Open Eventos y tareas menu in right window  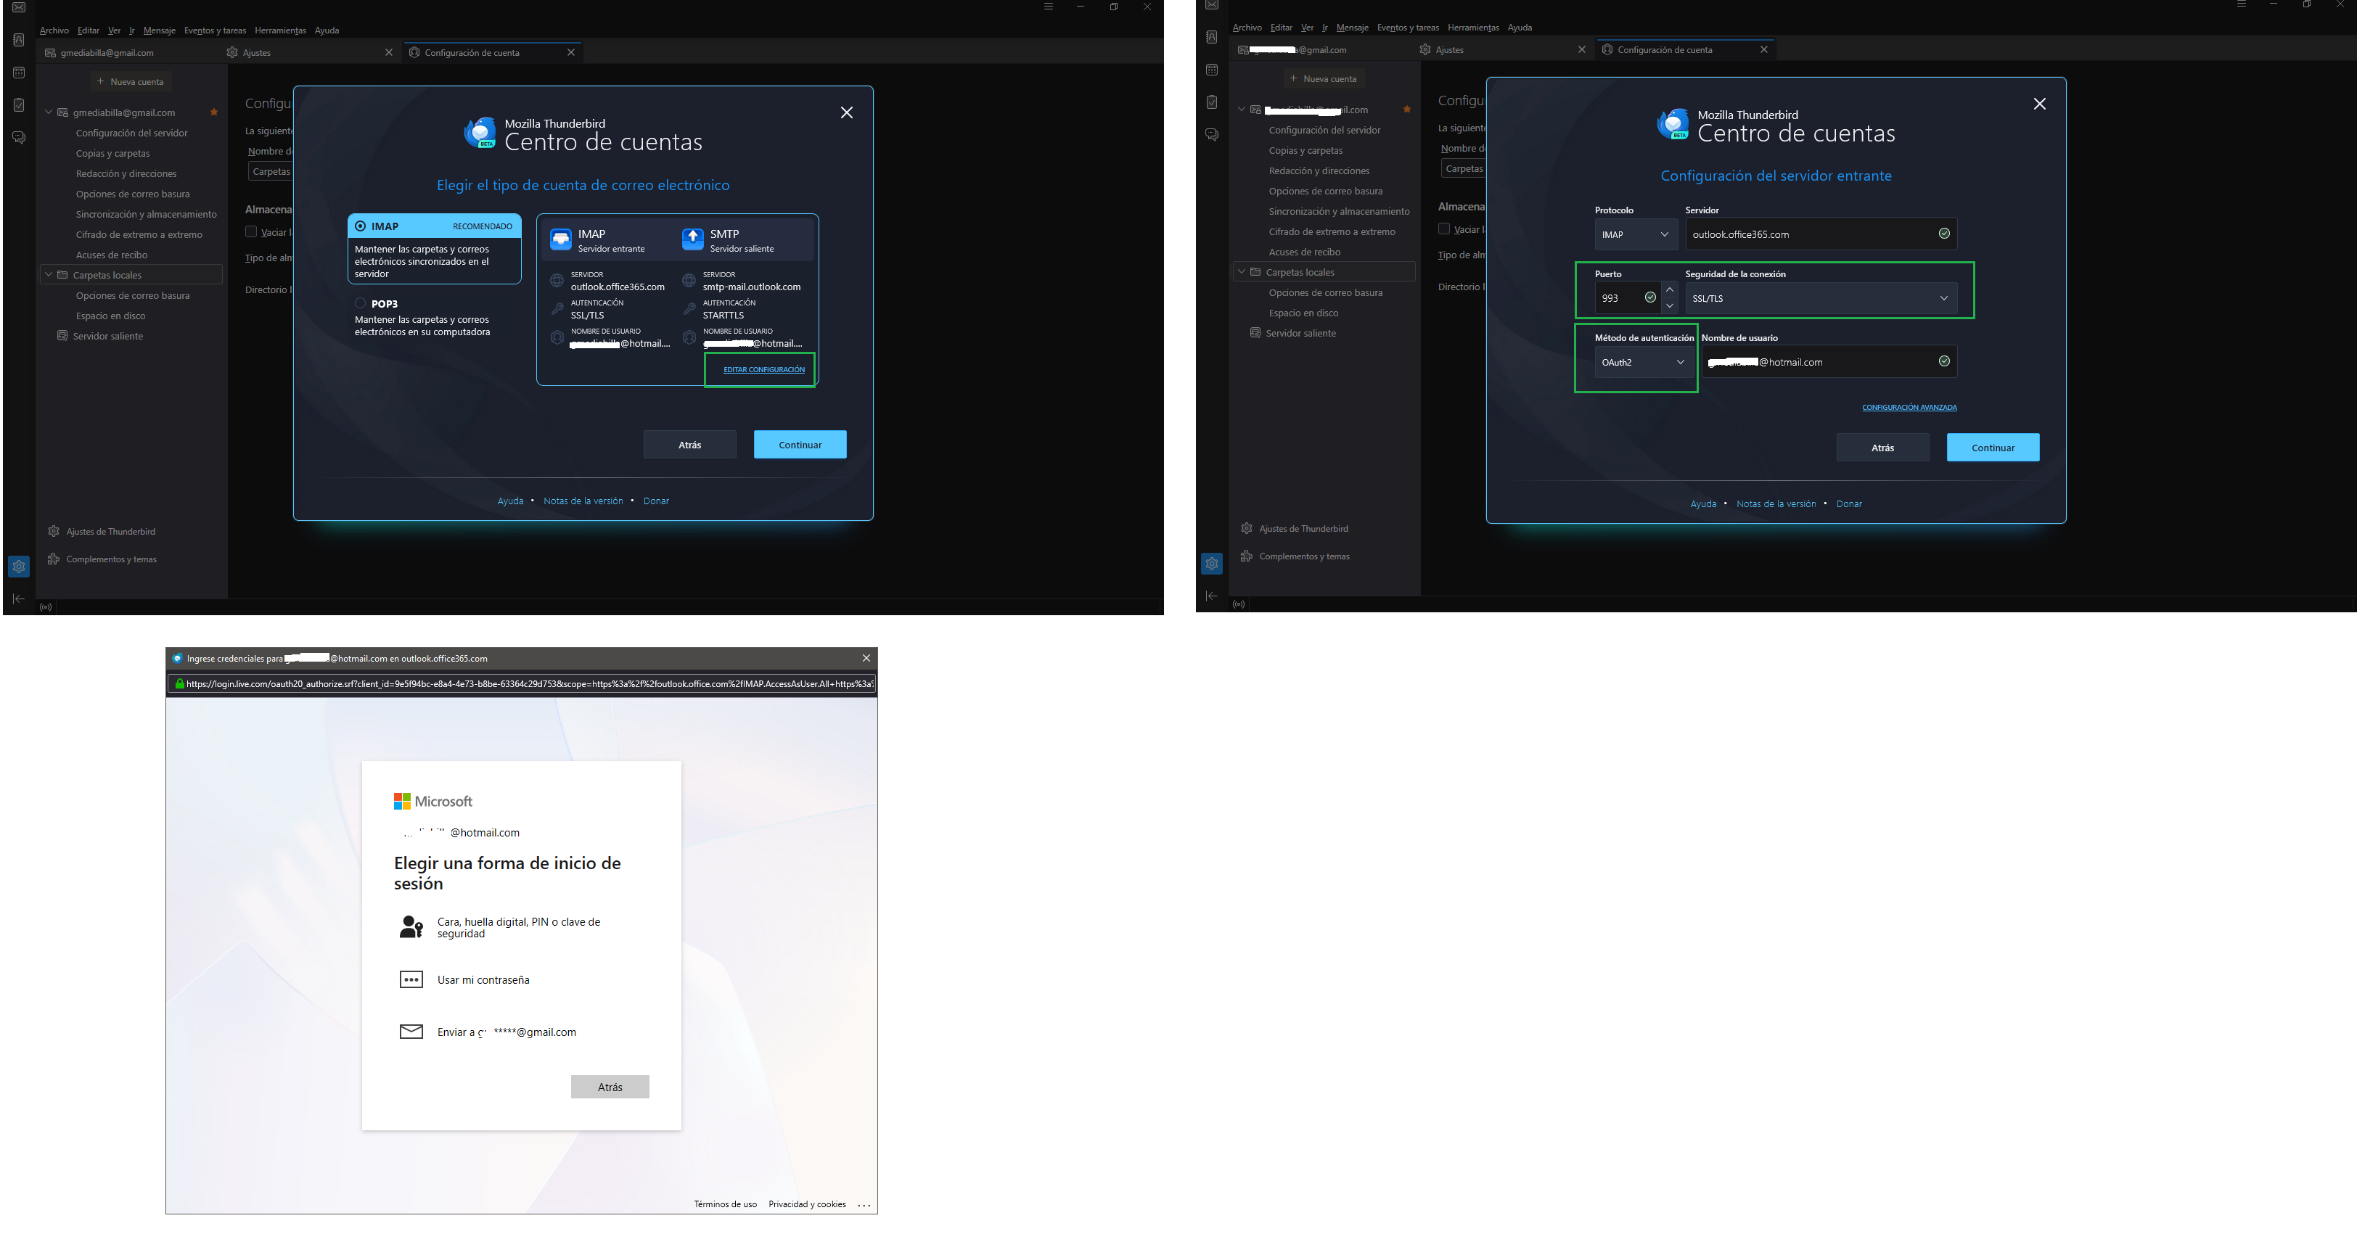coord(1407,28)
